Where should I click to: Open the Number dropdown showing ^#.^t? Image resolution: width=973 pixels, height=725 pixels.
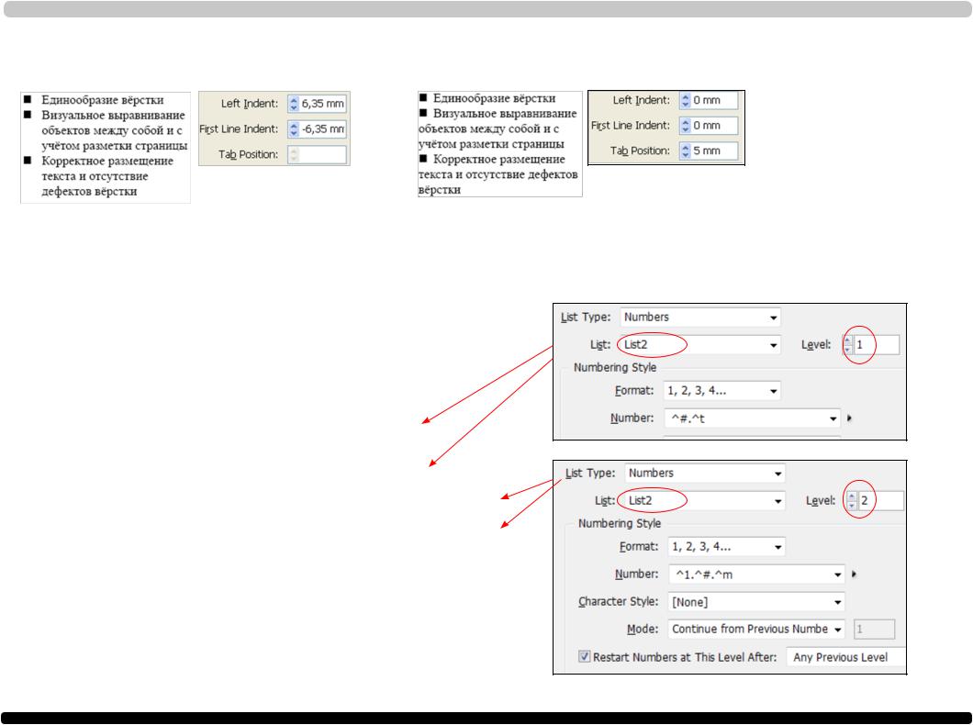(752, 418)
